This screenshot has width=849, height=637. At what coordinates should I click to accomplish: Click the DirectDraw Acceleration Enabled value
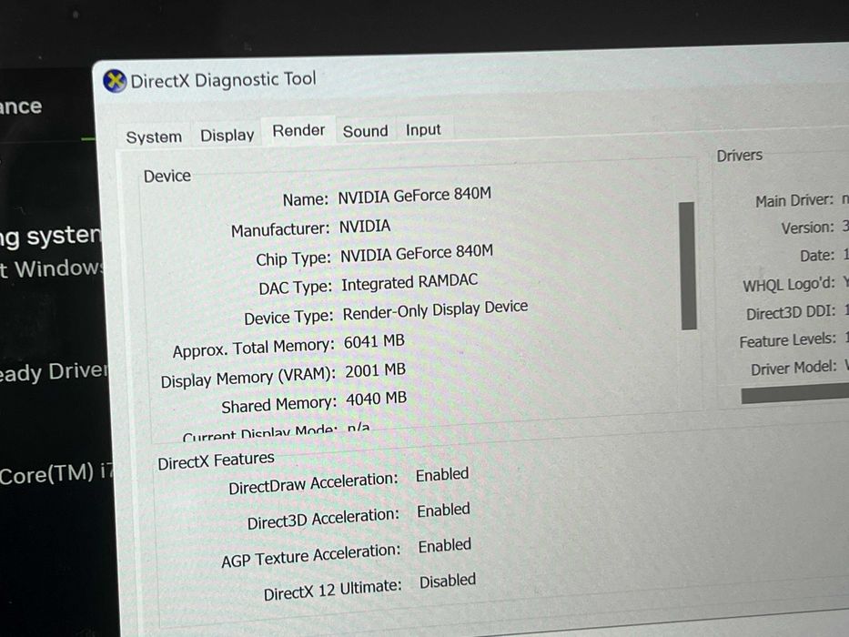(x=442, y=474)
